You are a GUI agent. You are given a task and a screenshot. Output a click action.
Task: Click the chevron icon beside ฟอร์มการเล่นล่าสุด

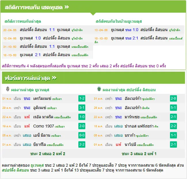54,78
